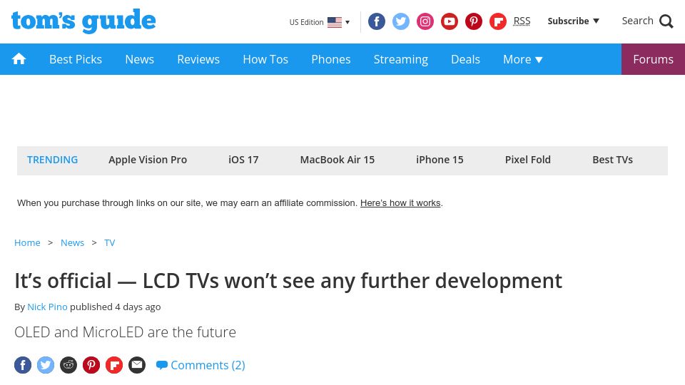Image resolution: width=685 pixels, height=385 pixels.
Task: Open Comments (2) link
Action: coord(201,365)
